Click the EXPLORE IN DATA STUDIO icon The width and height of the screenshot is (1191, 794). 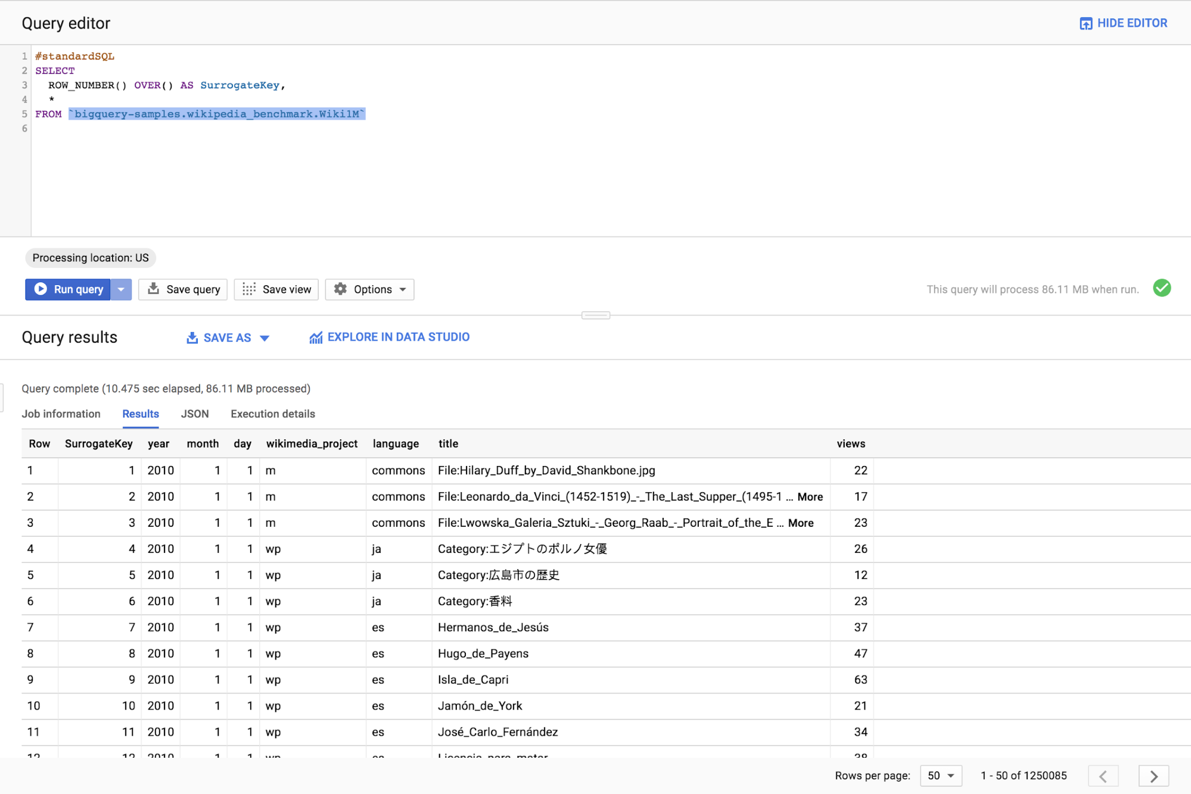(315, 337)
